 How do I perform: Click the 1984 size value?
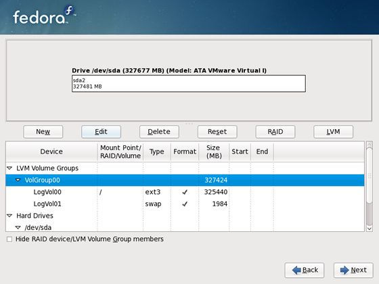click(x=220, y=204)
